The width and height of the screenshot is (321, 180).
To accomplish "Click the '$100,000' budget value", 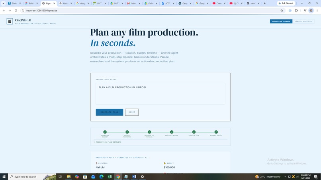I will point(169,167).
